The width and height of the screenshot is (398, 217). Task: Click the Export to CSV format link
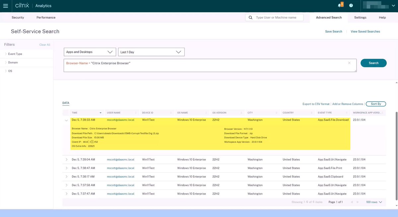coord(316,104)
